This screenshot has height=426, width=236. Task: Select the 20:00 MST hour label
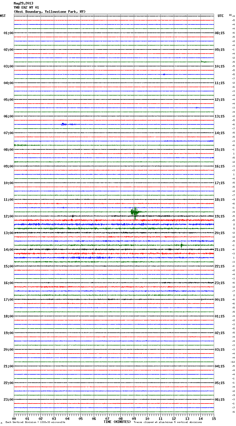(9, 350)
